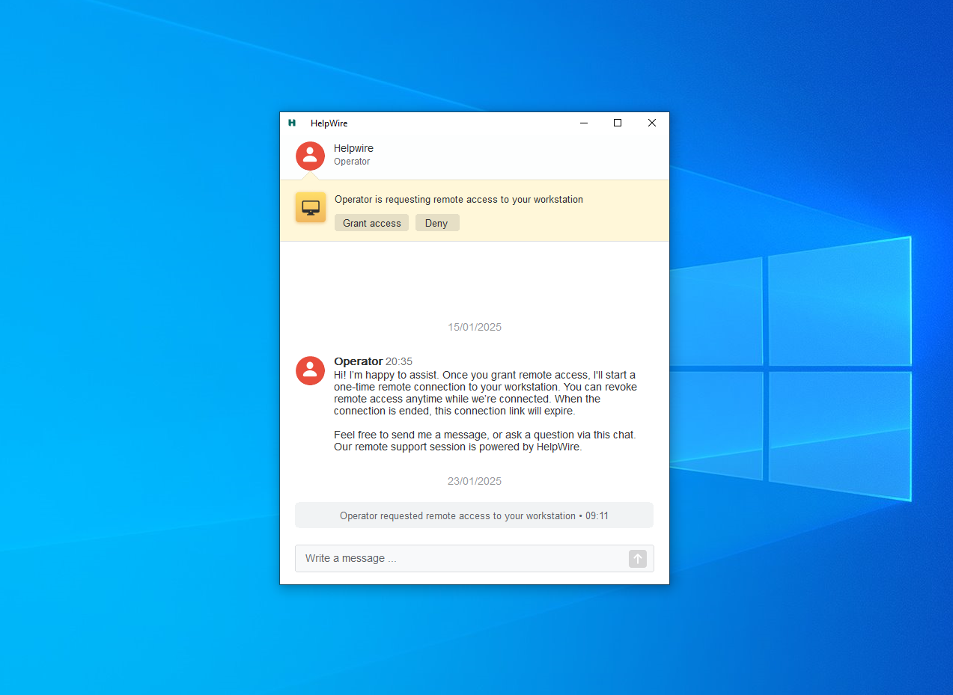The image size is (953, 695).
Task: Click the 15/01/2025 date separator
Action: coord(475,327)
